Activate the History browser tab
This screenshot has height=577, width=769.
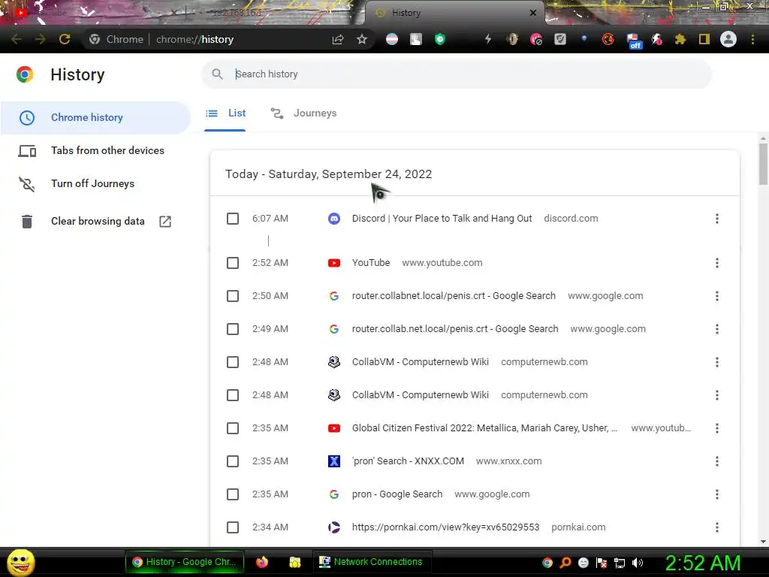coord(454,14)
